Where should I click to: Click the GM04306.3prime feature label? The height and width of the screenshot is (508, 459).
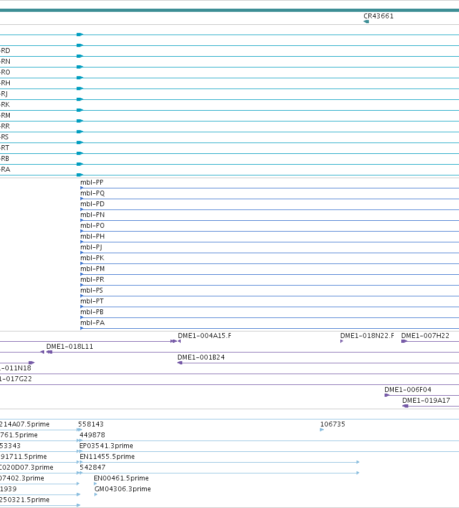coord(122,489)
